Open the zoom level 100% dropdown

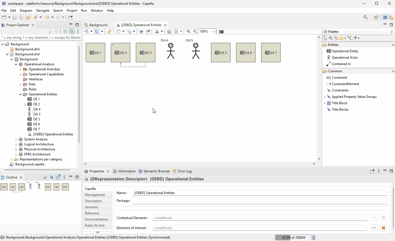[x=214, y=31]
